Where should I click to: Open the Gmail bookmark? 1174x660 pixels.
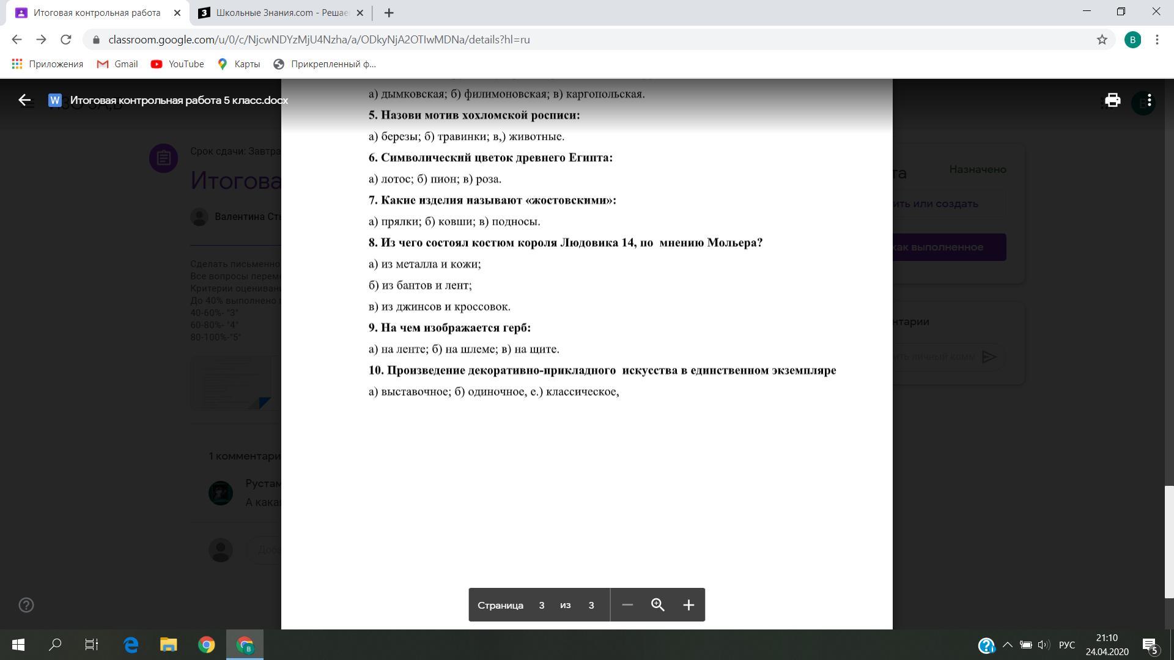pos(117,64)
